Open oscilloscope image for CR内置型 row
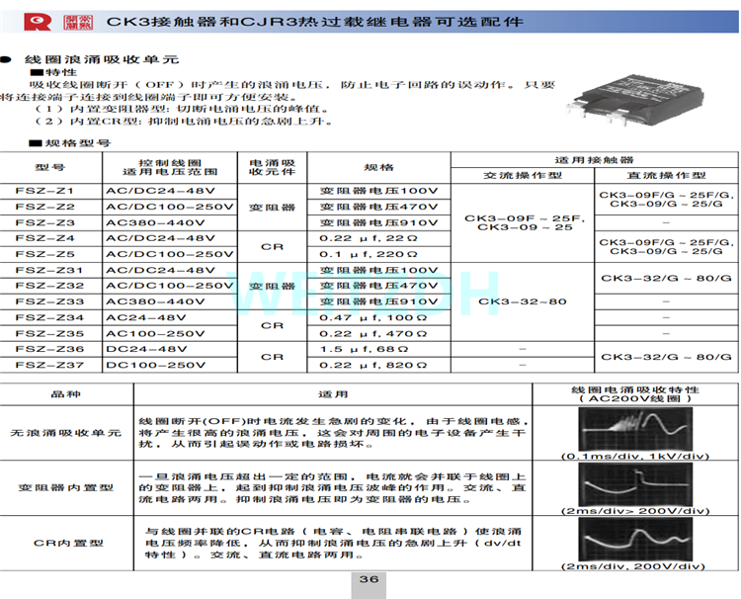Viewport: 741px width, 599px height. click(x=635, y=540)
